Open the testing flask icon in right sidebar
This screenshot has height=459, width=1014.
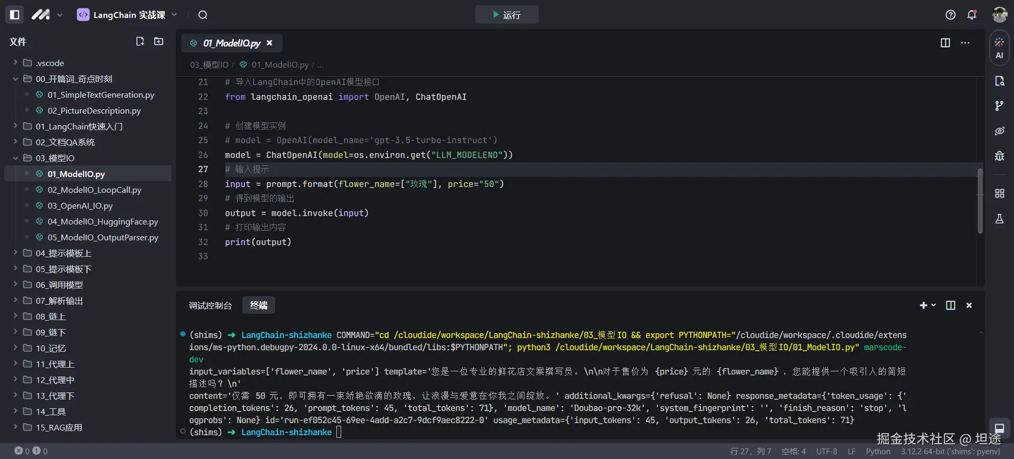coord(999,219)
